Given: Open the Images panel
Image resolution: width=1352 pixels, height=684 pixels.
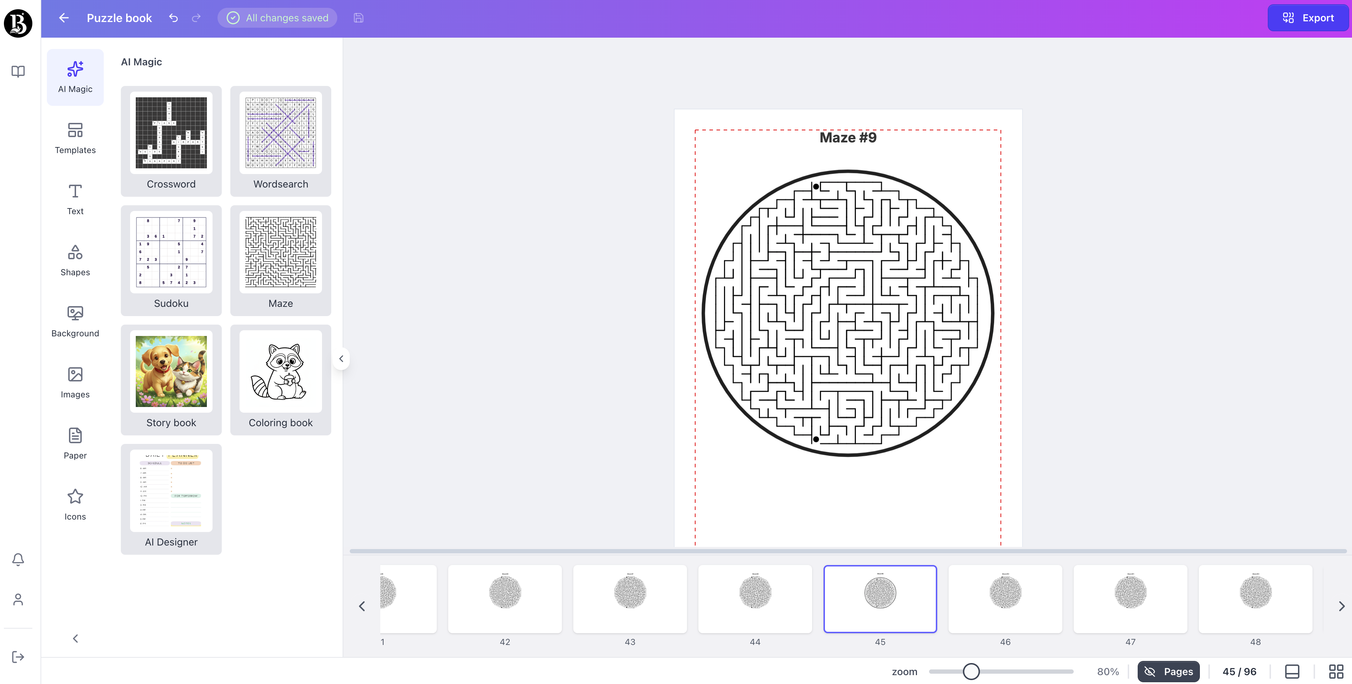Looking at the screenshot, I should pyautogui.click(x=75, y=381).
